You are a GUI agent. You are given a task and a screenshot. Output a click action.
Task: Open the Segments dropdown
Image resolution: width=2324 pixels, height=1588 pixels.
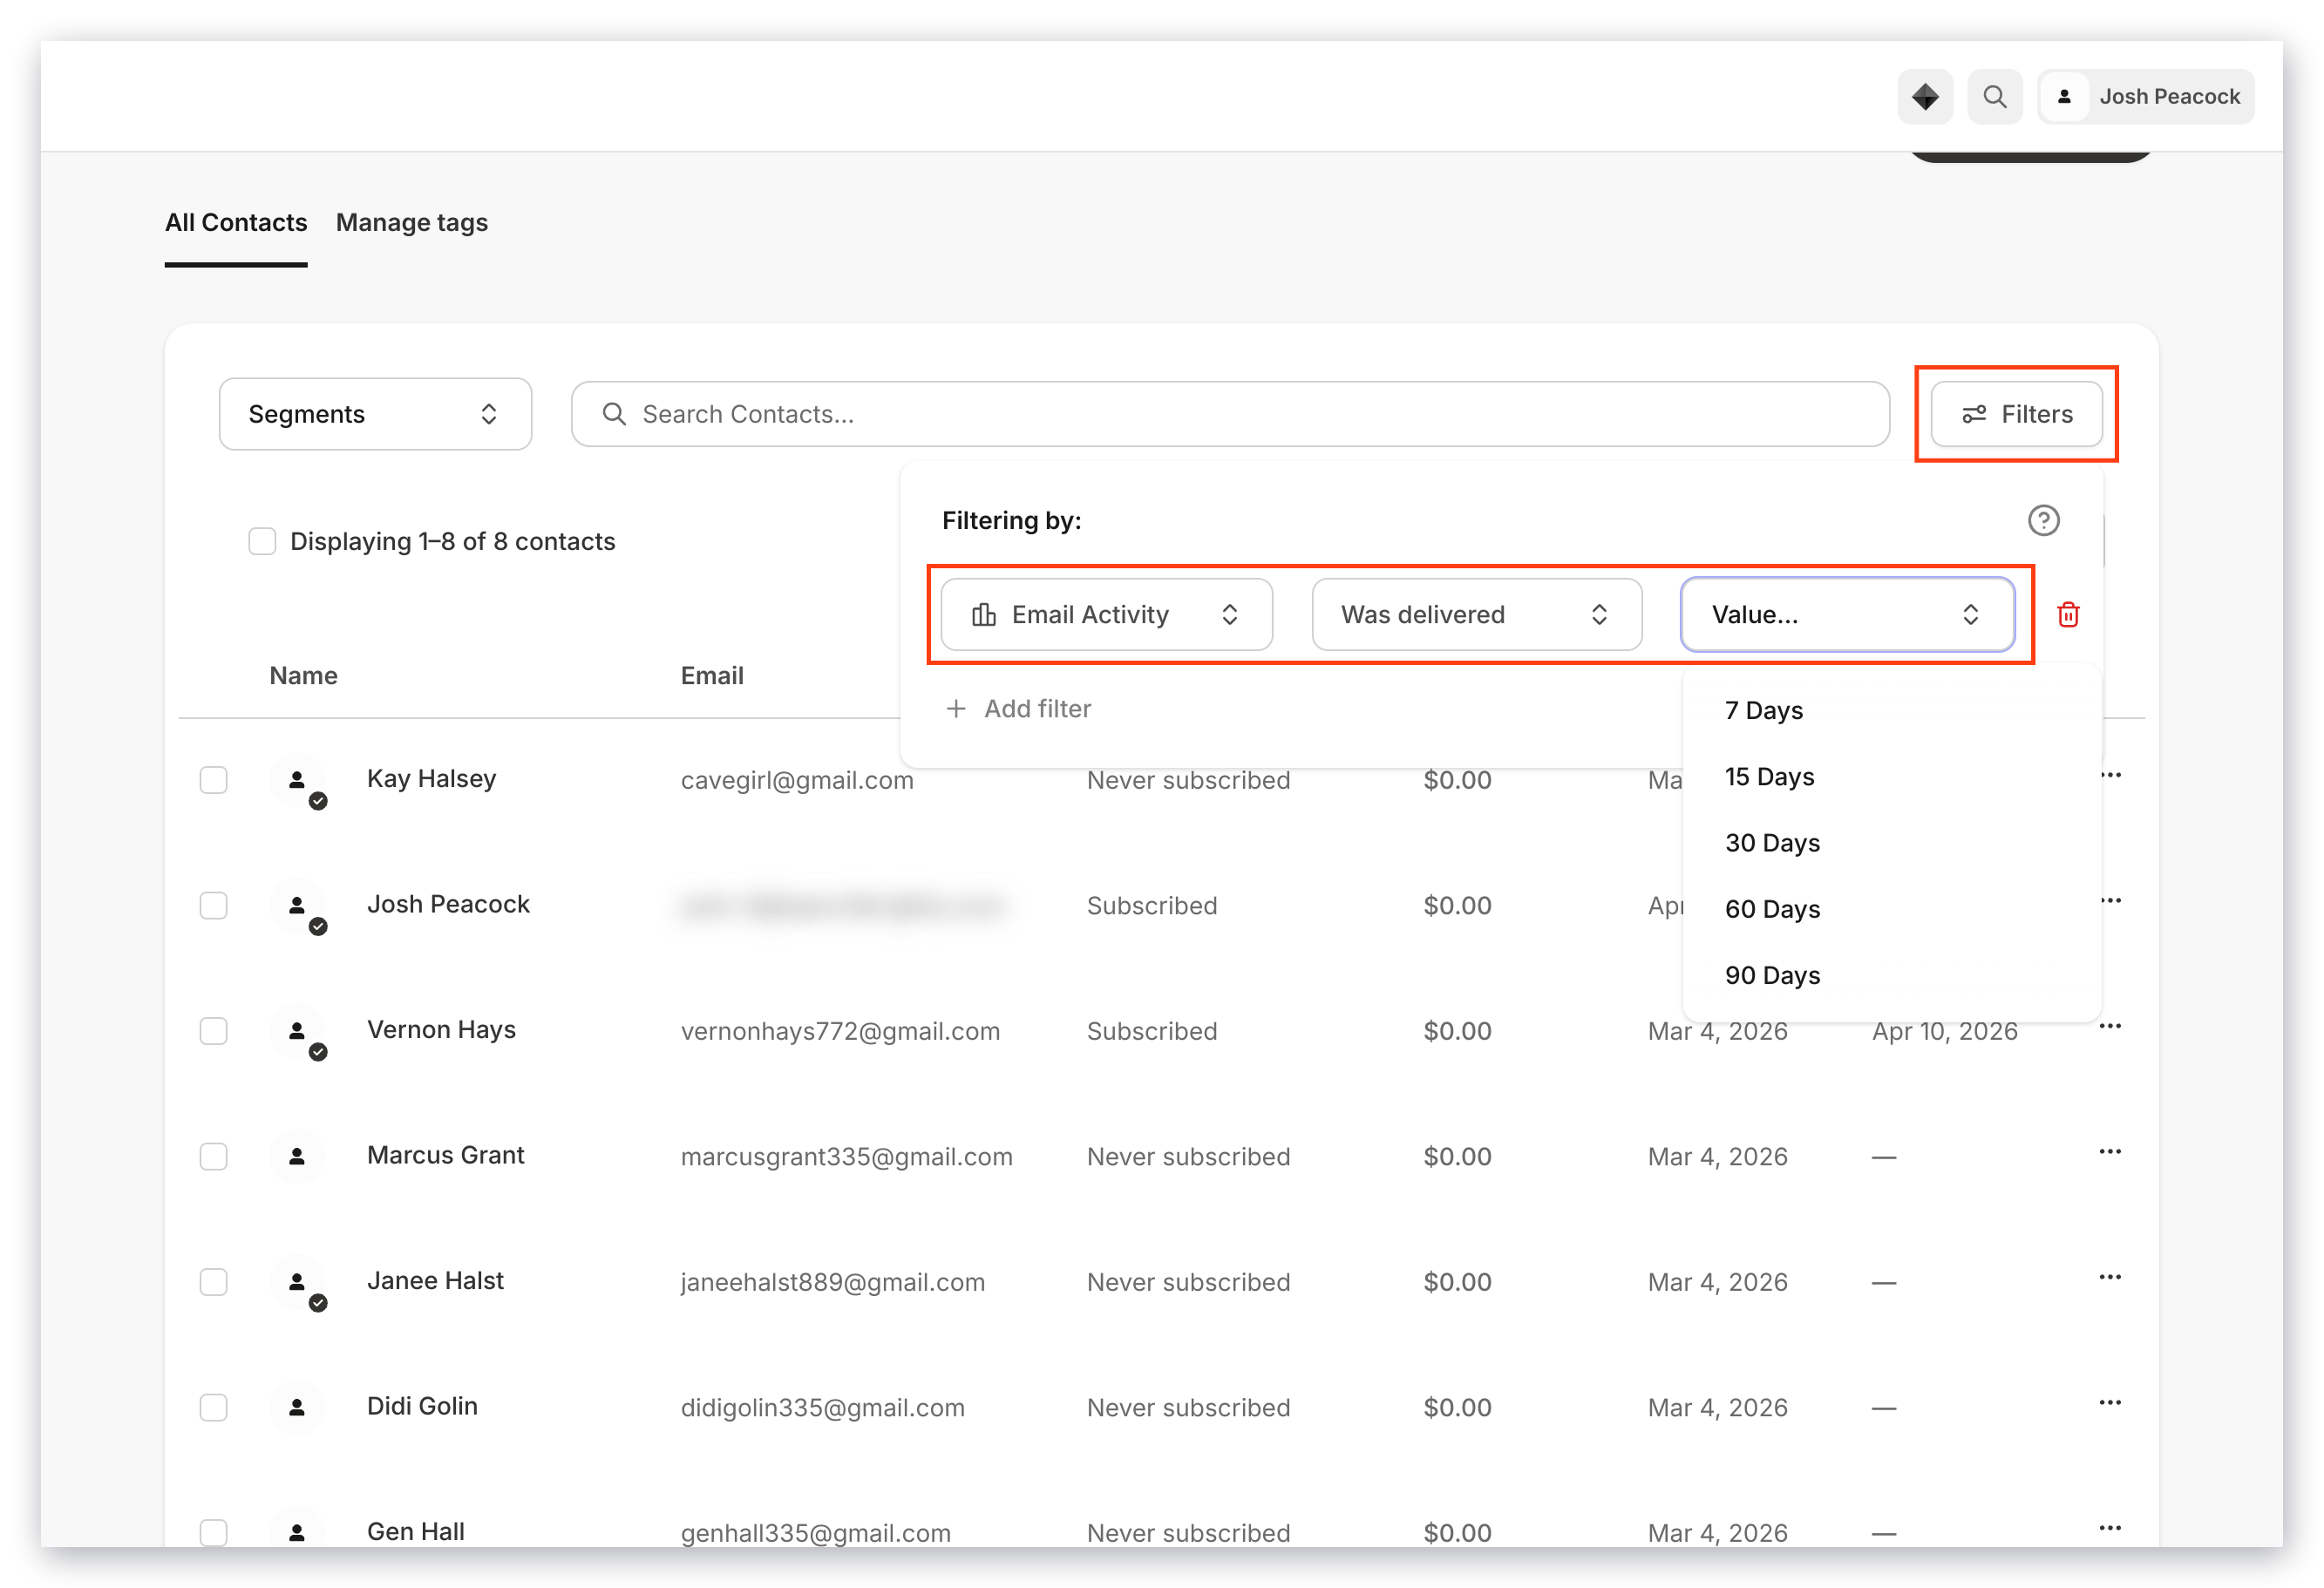click(375, 414)
